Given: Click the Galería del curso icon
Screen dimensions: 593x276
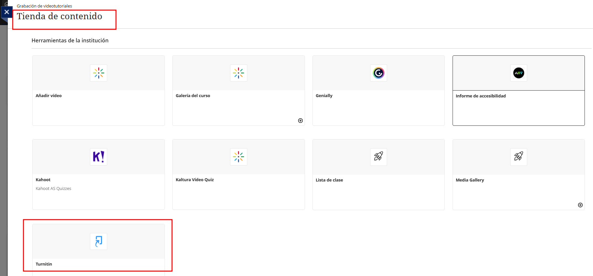Looking at the screenshot, I should coord(239,73).
